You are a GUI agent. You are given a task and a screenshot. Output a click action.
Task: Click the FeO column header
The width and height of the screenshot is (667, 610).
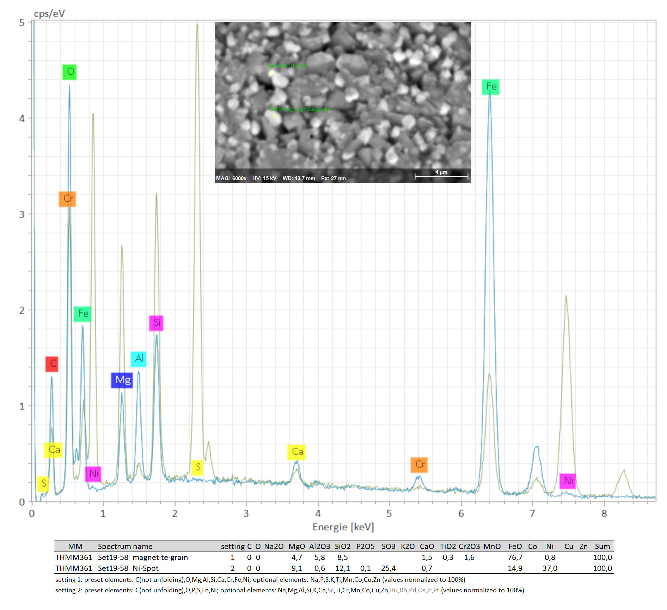pos(515,547)
